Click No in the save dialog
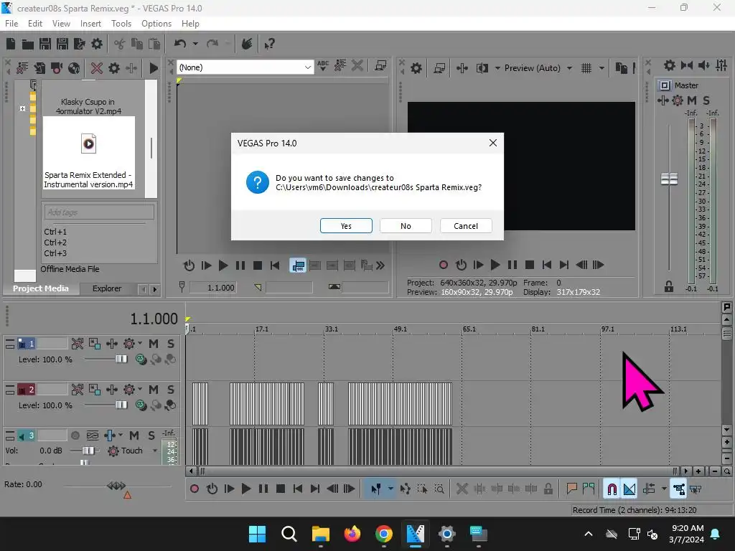 406,226
